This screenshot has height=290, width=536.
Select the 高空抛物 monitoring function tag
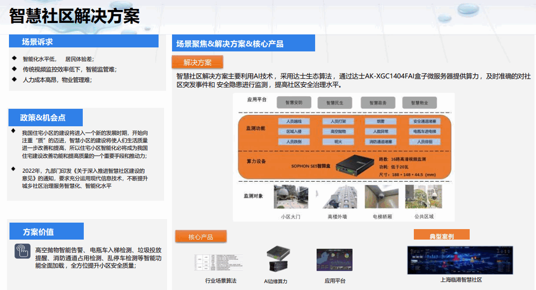(338, 131)
